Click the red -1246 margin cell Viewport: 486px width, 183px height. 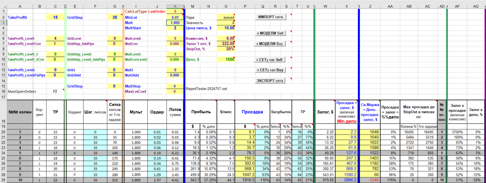click(x=370, y=179)
